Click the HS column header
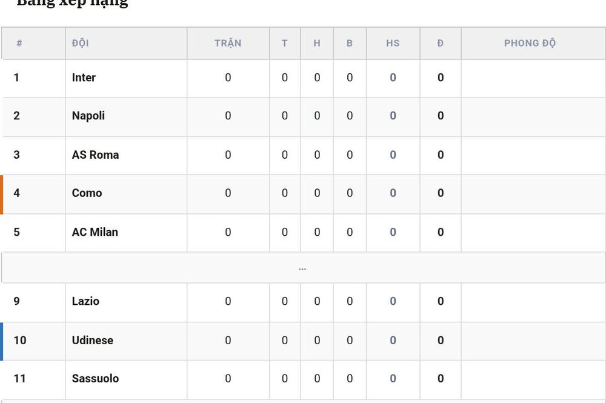606x403 pixels. [x=393, y=43]
